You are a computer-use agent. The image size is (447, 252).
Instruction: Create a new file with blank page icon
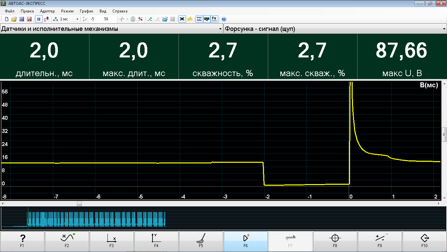(x=7, y=19)
